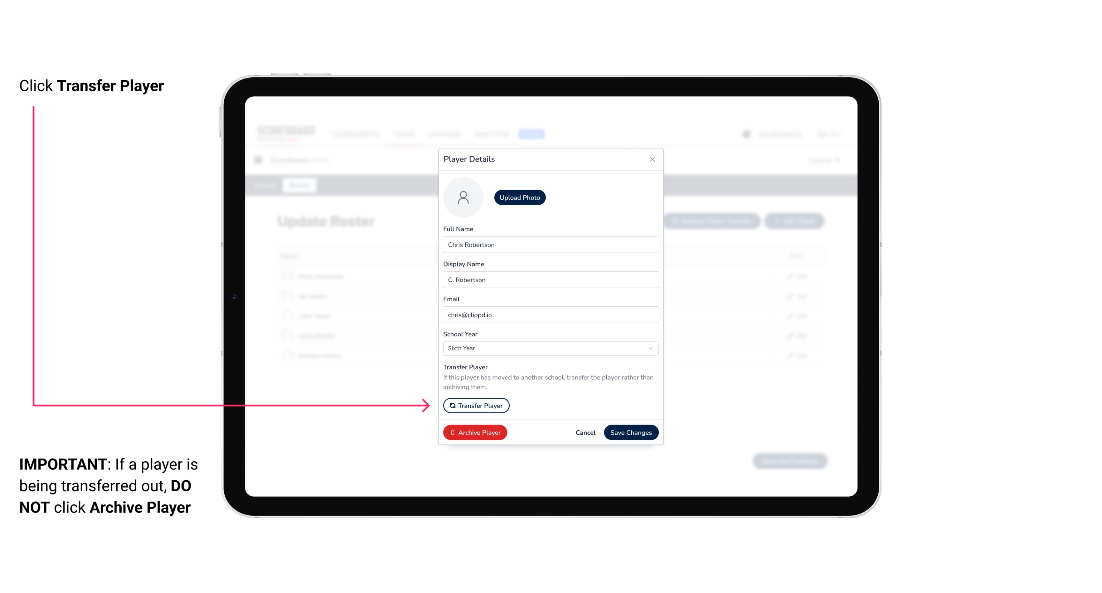The image size is (1102, 593).
Task: Click the Email input field
Action: coord(550,314)
